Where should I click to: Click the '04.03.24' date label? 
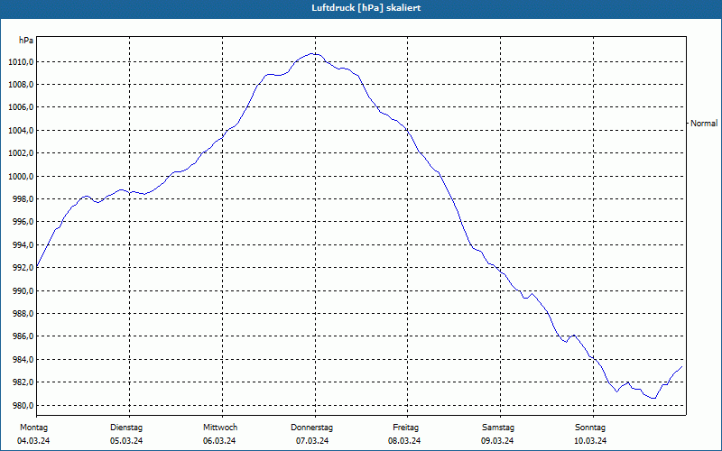(33, 441)
